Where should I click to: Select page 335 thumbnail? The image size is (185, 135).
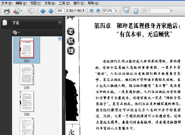tap(27, 75)
